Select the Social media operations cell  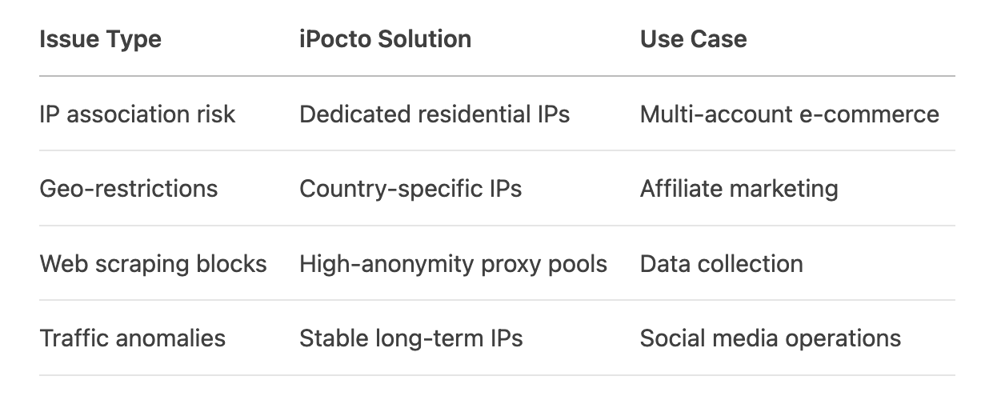[770, 338]
